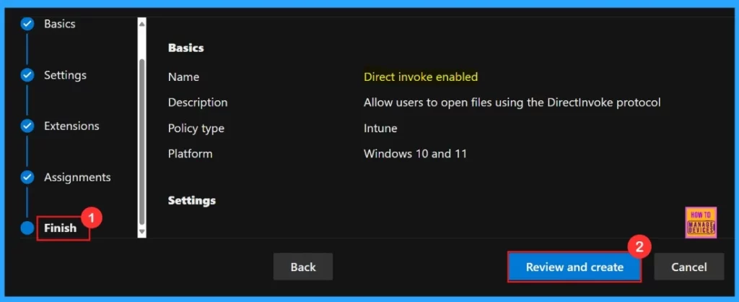
Task: Go to the Settings wizard step
Action: tap(66, 75)
